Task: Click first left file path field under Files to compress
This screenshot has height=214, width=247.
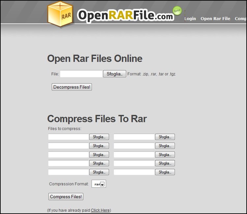Action: [69, 137]
